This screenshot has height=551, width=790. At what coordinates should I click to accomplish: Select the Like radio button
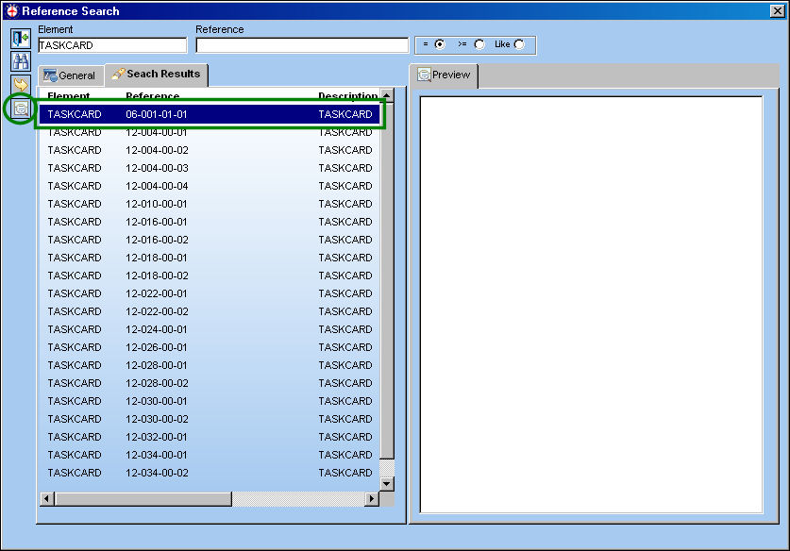(519, 44)
